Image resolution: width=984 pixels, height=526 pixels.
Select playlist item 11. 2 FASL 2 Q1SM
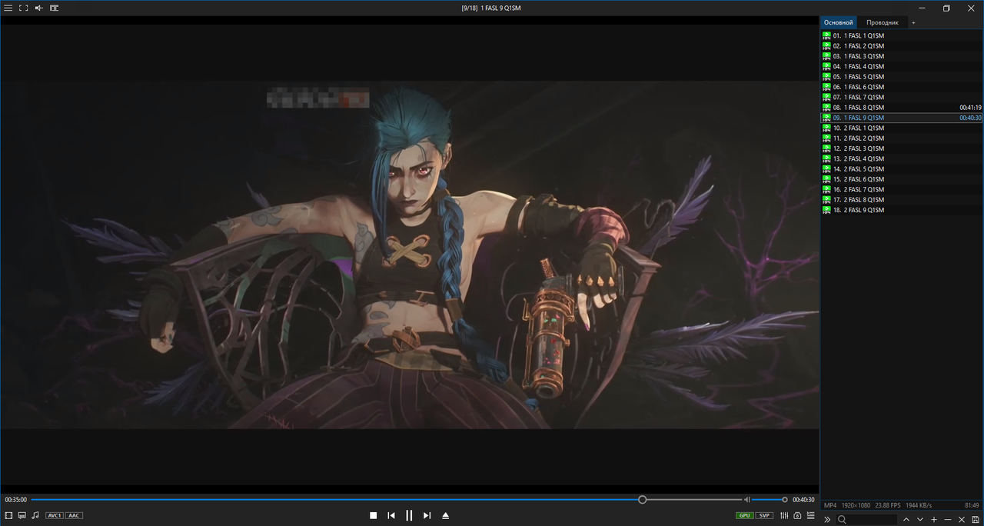(x=902, y=138)
